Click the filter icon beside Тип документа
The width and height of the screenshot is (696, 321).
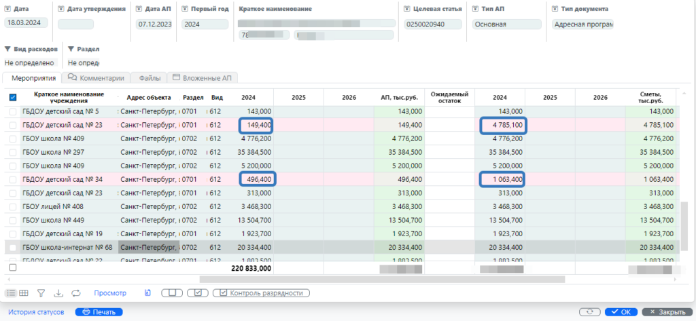point(555,10)
